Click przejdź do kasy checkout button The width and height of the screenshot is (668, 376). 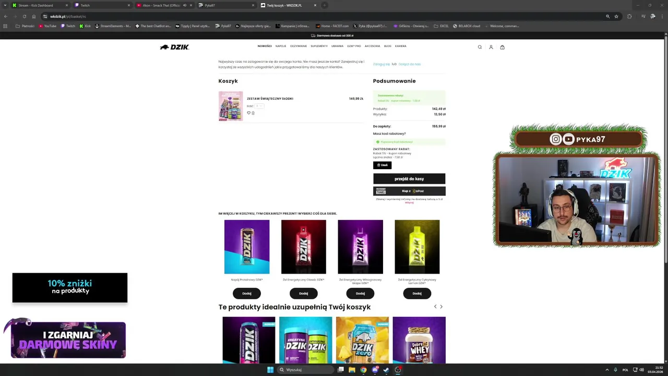pos(409,179)
